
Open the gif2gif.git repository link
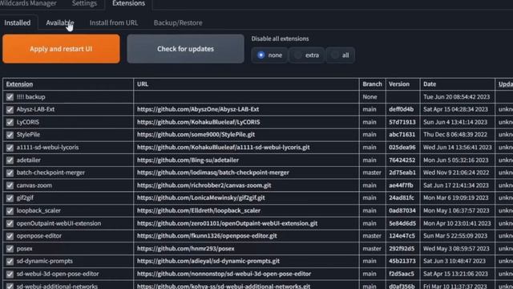click(x=201, y=197)
